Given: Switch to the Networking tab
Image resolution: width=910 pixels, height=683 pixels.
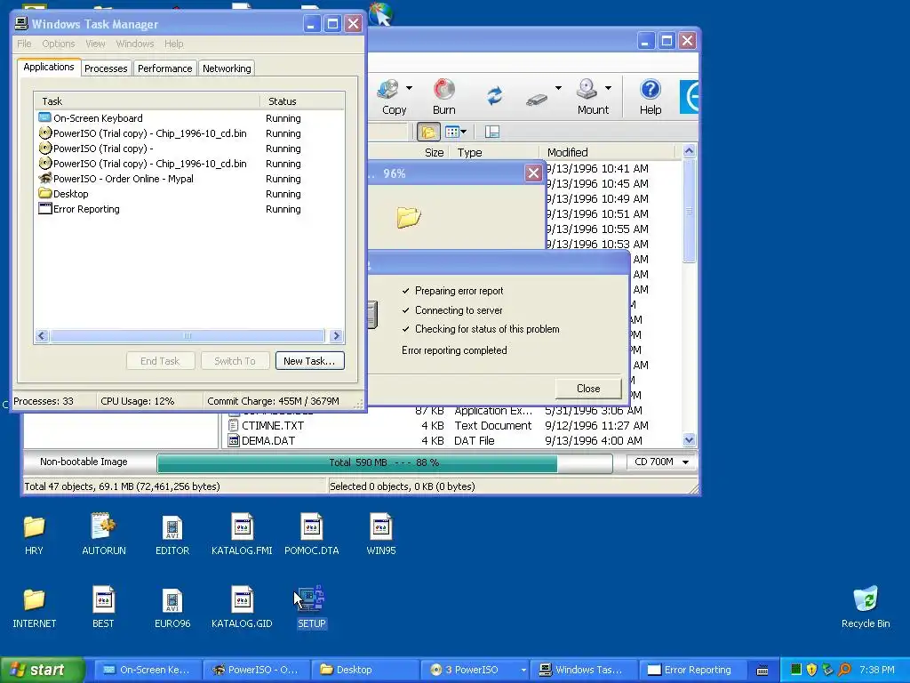Looking at the screenshot, I should [x=227, y=68].
